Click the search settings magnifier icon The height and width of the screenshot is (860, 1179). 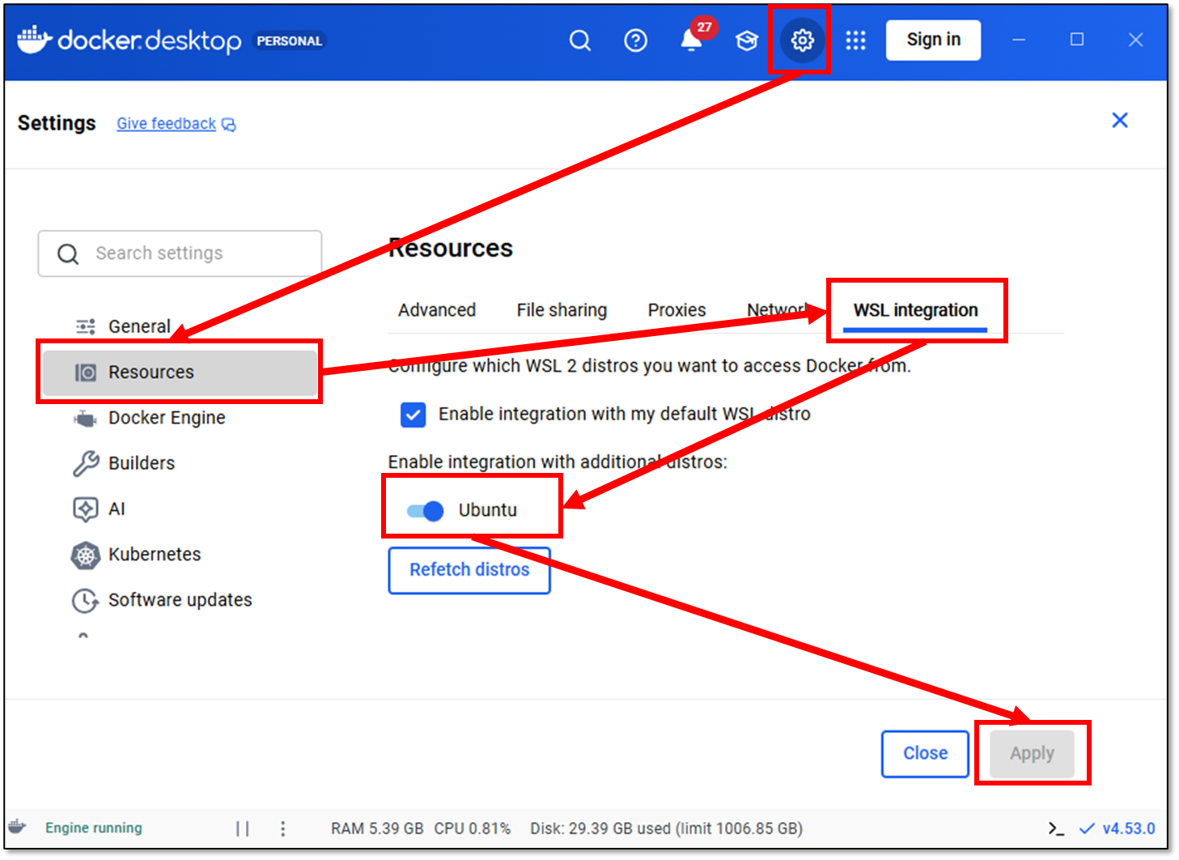point(68,253)
